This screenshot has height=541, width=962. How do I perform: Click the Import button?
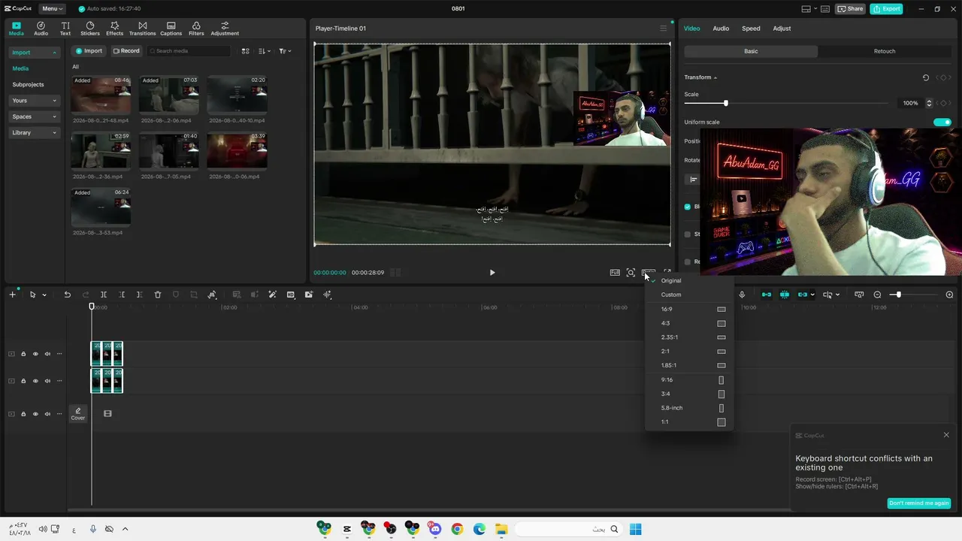tap(89, 51)
